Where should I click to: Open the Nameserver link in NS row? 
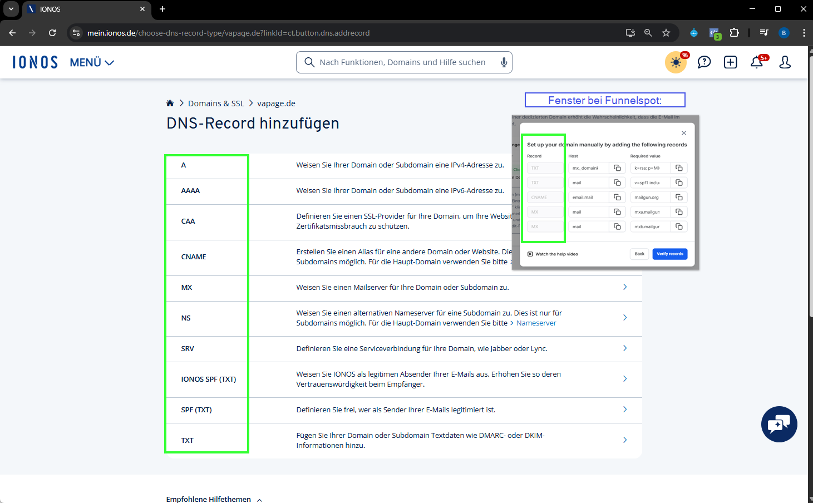pos(536,323)
